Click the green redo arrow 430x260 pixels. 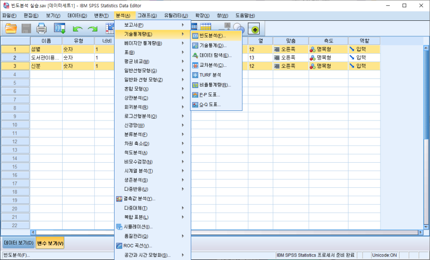click(93, 29)
